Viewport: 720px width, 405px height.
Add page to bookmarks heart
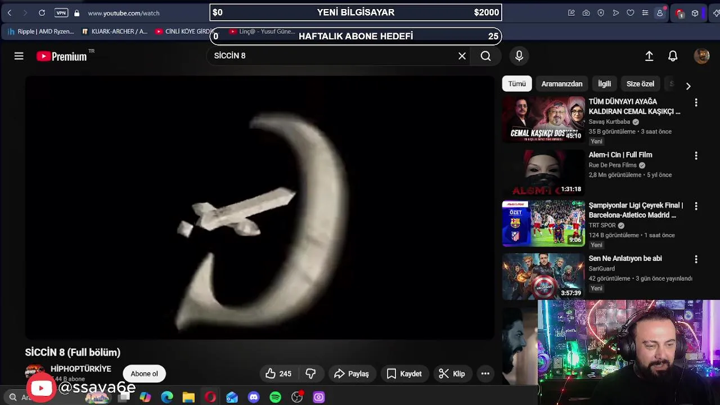(631, 12)
